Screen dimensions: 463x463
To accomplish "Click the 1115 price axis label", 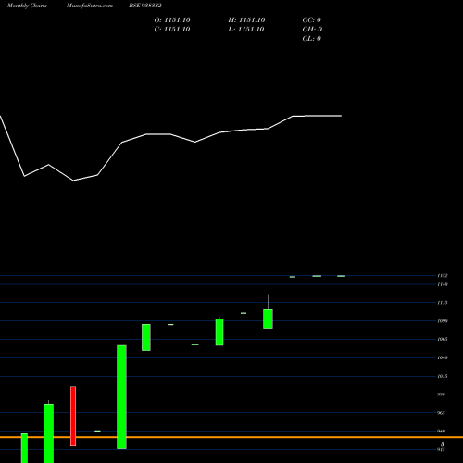I will pyautogui.click(x=443, y=303).
